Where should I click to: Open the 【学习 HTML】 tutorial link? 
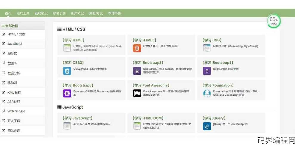(x=73, y=40)
